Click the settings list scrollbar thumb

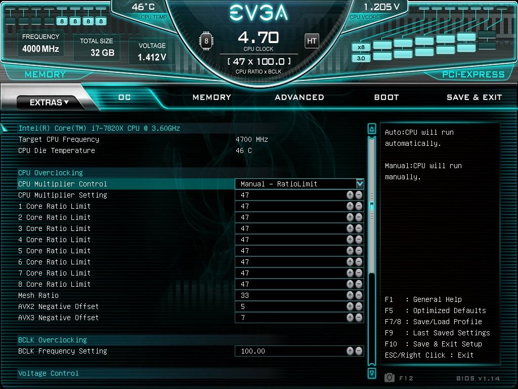372,206
